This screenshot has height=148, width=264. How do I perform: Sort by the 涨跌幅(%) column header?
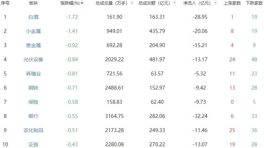(70, 3)
